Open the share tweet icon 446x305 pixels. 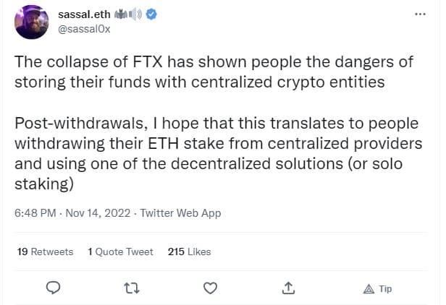click(288, 288)
